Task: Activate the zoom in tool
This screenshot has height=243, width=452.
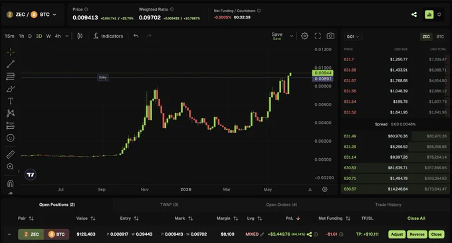Action: [x=11, y=167]
